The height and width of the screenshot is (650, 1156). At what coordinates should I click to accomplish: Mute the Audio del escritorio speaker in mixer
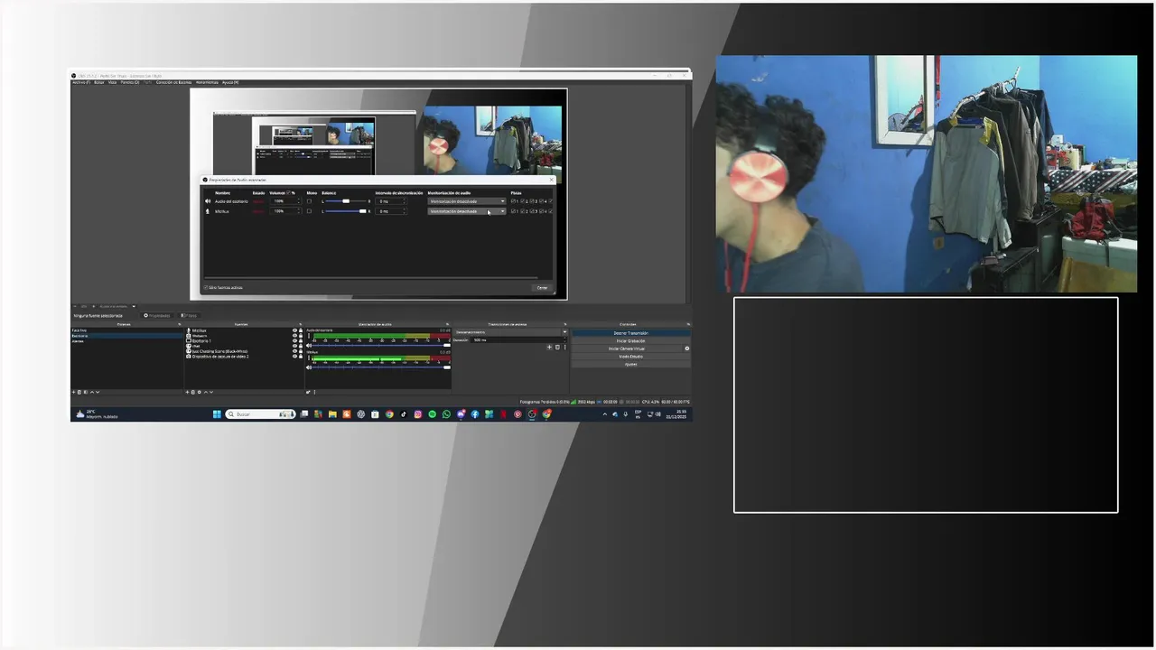309,345
